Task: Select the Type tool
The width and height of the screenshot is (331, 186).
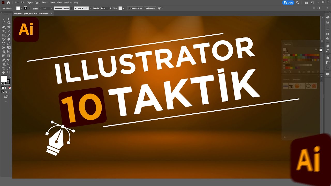Action: [x=4, y=31]
